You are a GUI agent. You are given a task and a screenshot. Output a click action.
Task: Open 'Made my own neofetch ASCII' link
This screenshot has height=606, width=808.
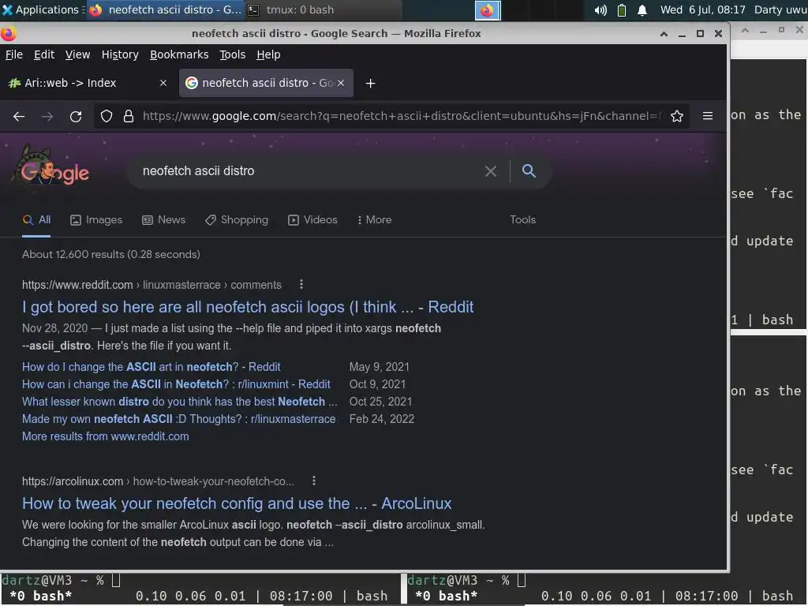178,419
